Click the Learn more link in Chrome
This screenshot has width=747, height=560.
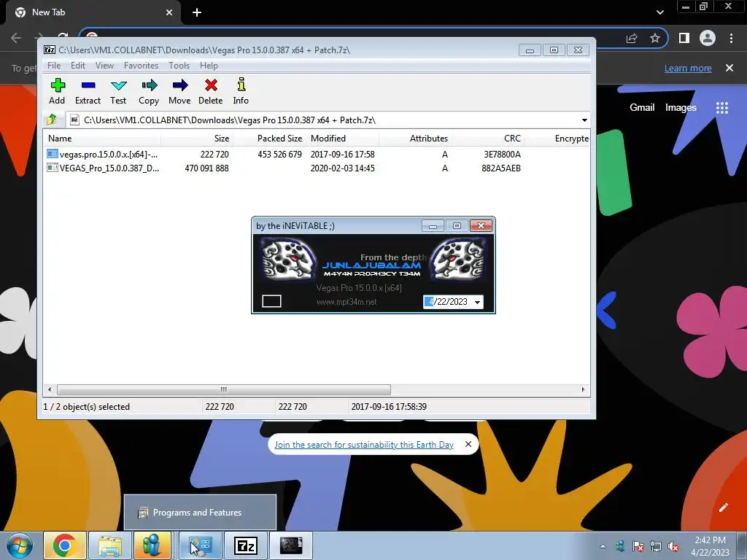[688, 68]
